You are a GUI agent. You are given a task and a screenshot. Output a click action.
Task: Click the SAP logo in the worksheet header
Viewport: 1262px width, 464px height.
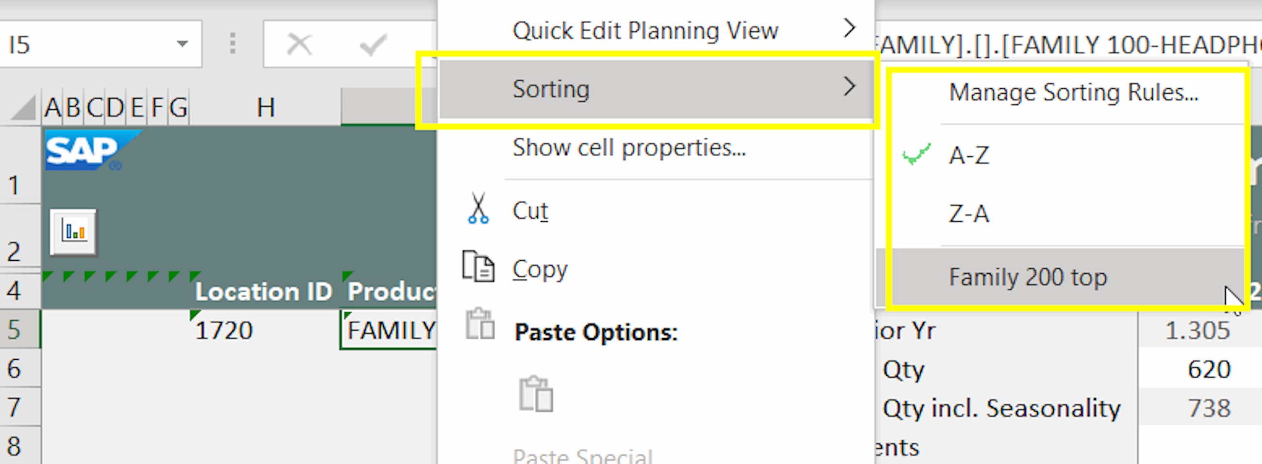(81, 149)
